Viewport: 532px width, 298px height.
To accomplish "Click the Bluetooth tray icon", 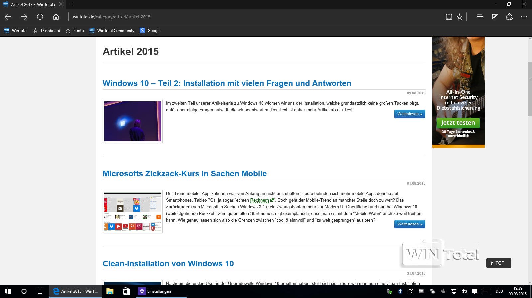I will (400, 291).
